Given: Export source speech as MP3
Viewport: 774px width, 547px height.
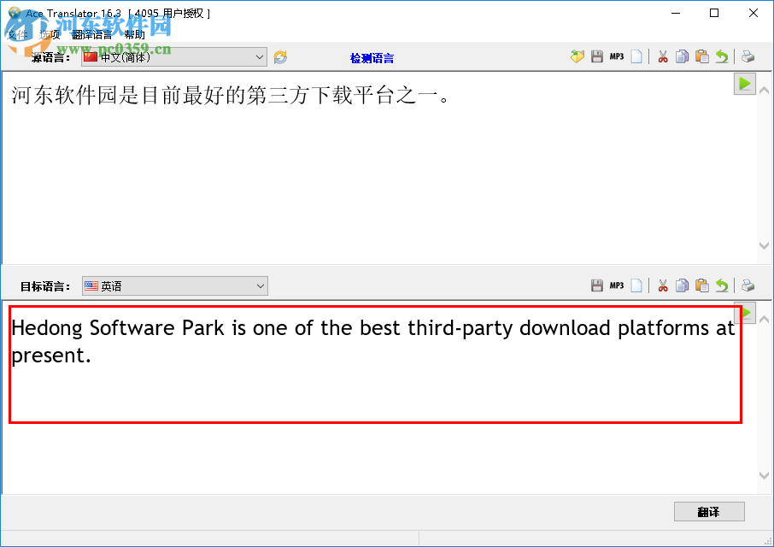Looking at the screenshot, I should click(616, 56).
